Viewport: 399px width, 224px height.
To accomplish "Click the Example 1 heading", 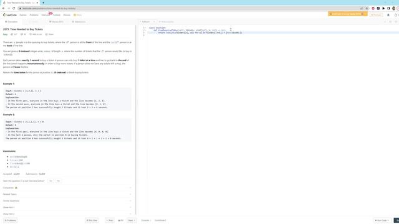I will [9, 83].
